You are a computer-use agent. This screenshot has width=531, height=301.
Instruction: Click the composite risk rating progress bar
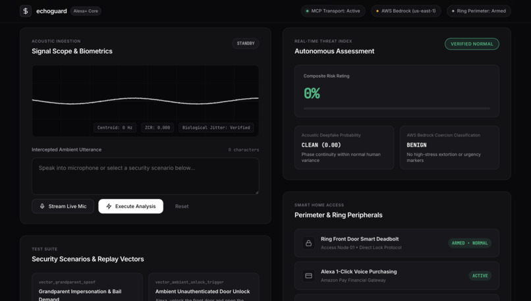[397, 108]
